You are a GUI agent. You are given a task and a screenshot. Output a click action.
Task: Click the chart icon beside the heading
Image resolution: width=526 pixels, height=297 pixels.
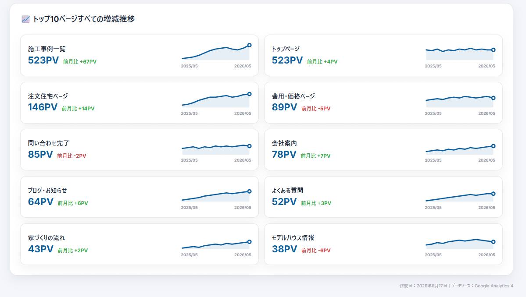coord(25,19)
